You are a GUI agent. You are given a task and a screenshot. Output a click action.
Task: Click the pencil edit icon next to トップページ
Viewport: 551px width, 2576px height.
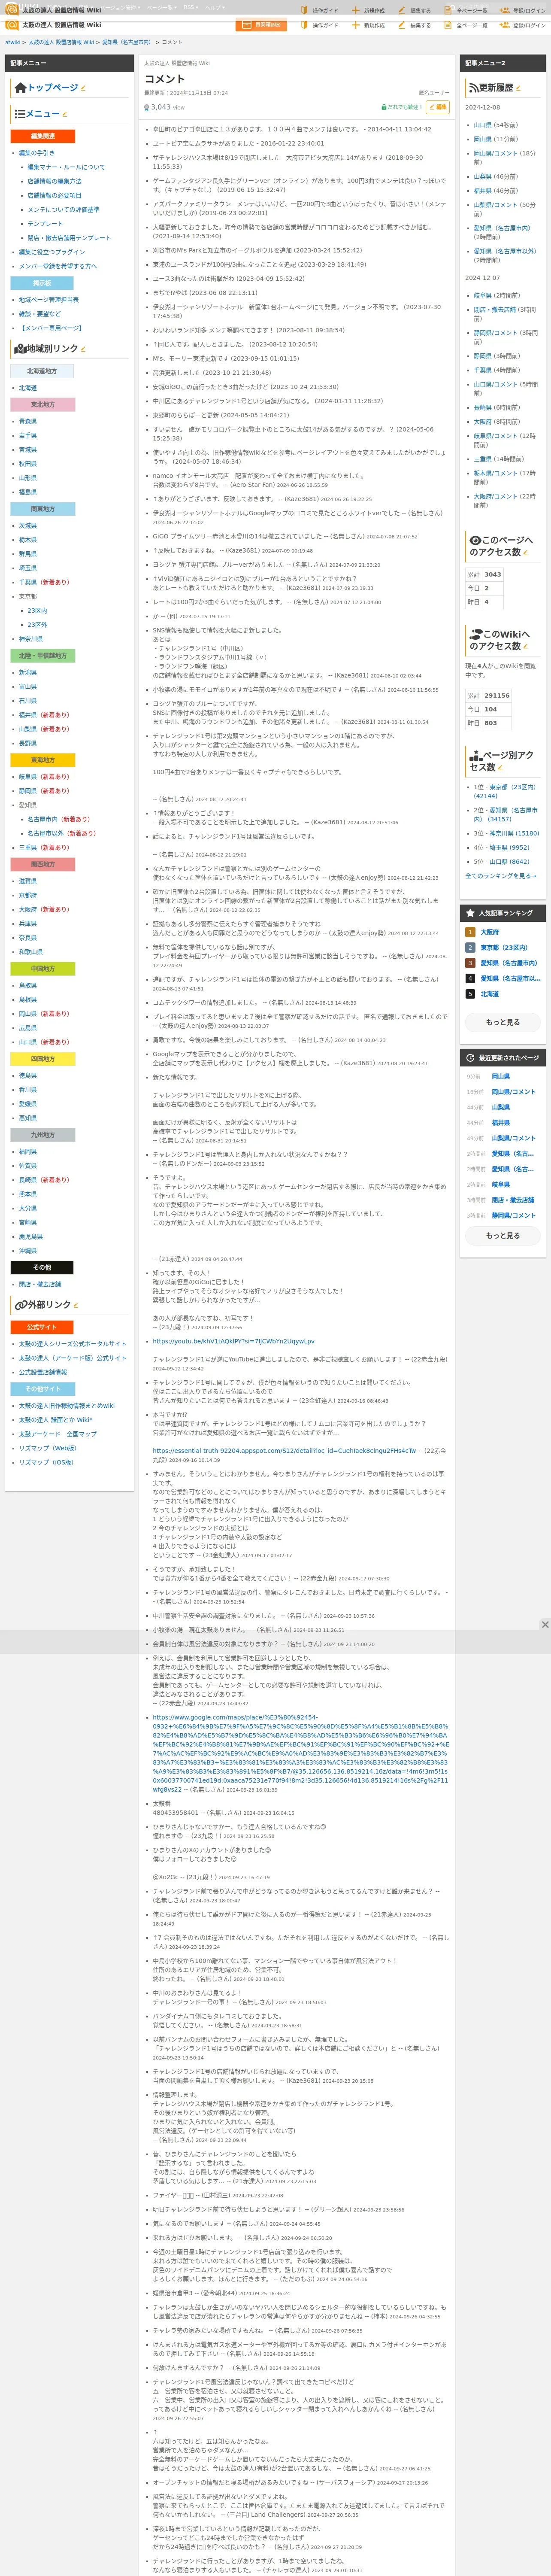coord(83,88)
